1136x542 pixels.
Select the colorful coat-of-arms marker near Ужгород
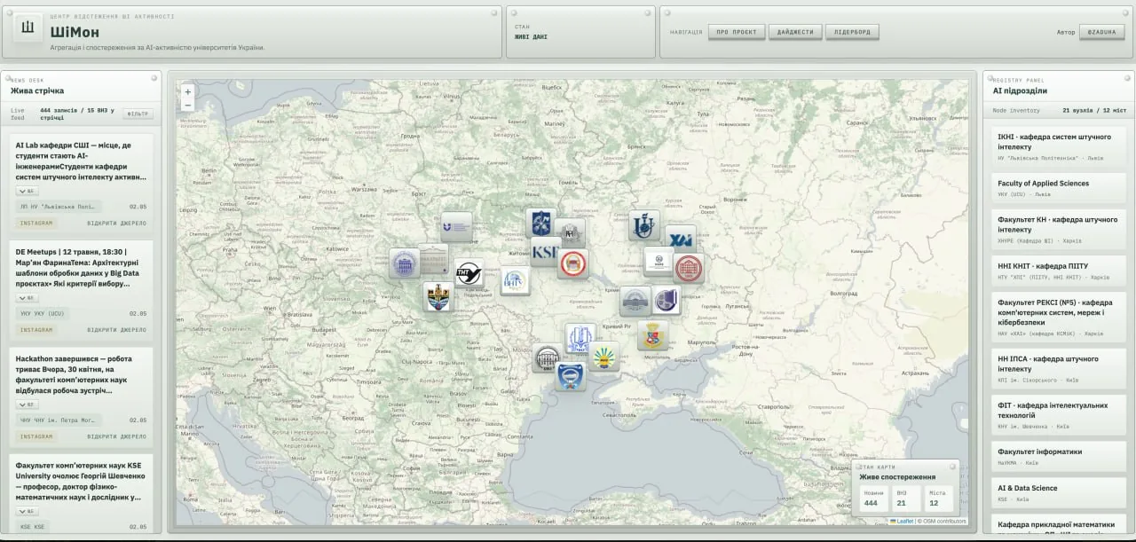point(437,296)
